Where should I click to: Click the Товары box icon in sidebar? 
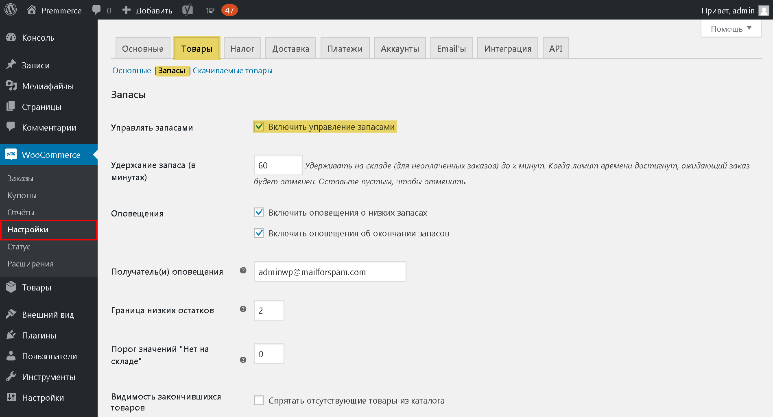[x=11, y=287]
